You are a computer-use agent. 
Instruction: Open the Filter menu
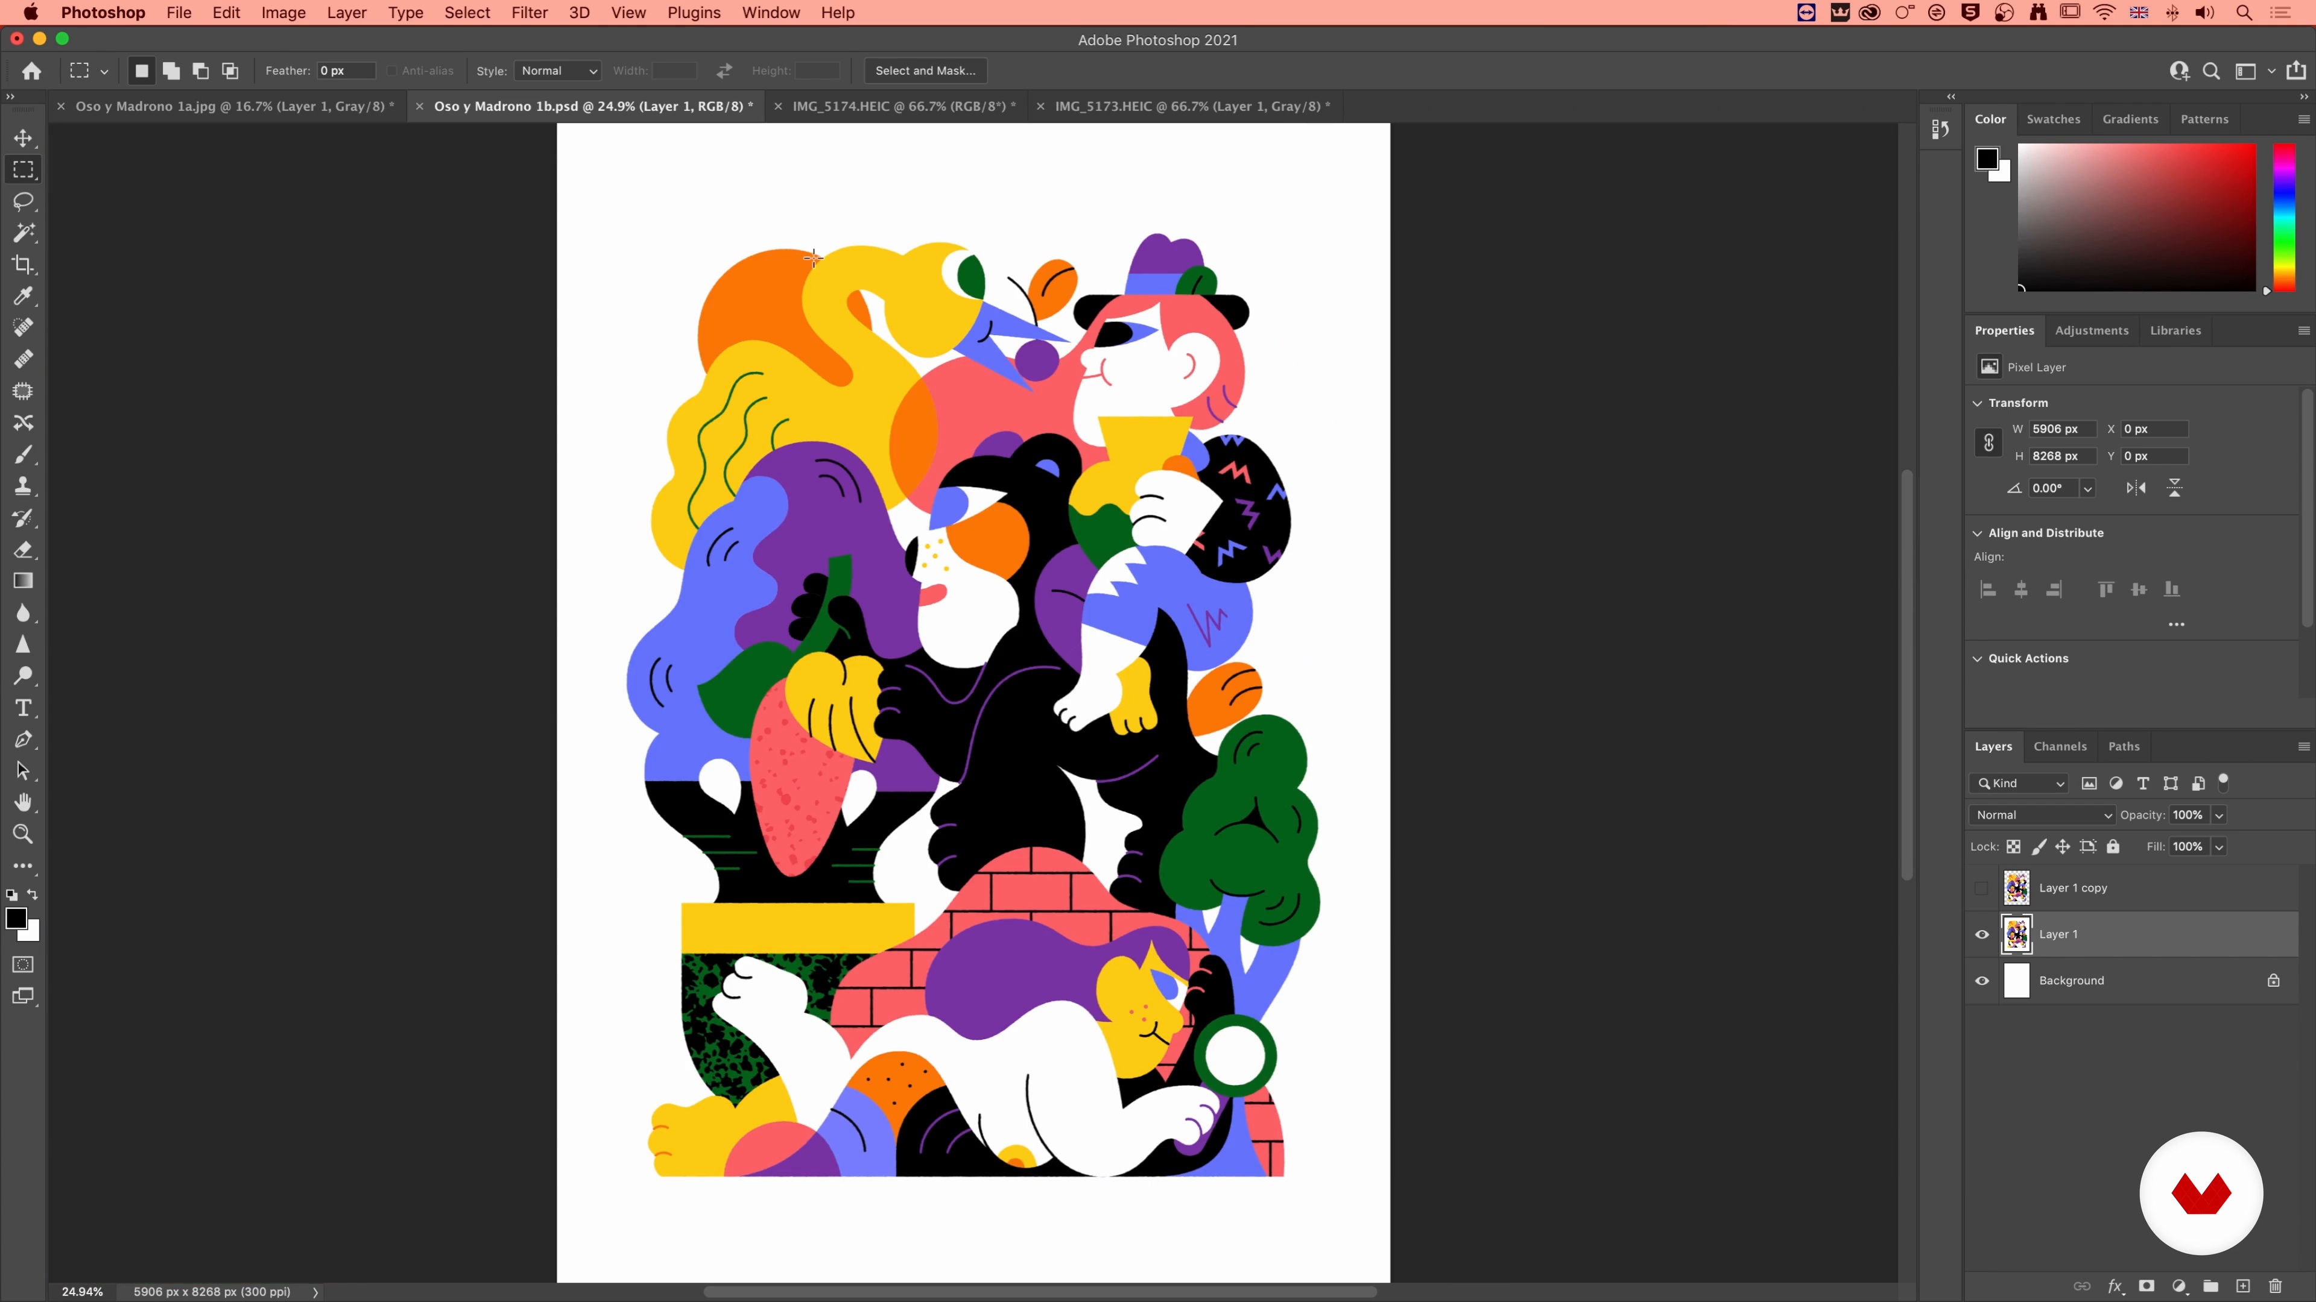529,13
